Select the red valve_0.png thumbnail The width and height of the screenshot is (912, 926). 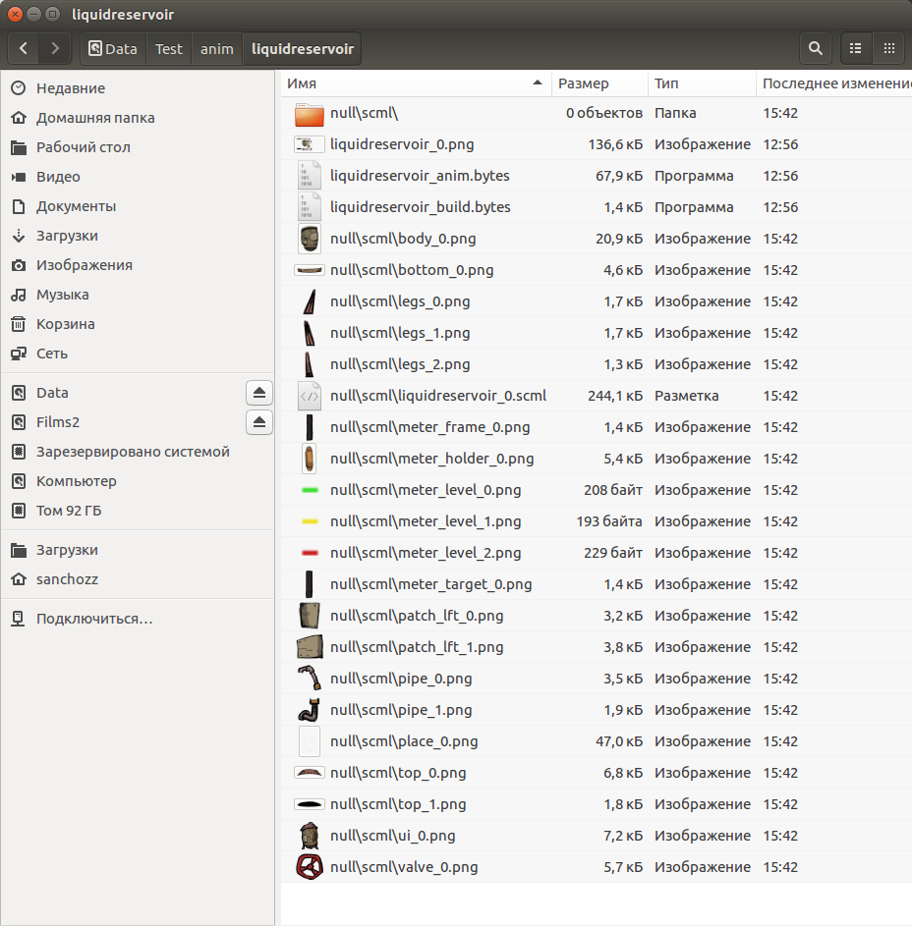tap(309, 867)
